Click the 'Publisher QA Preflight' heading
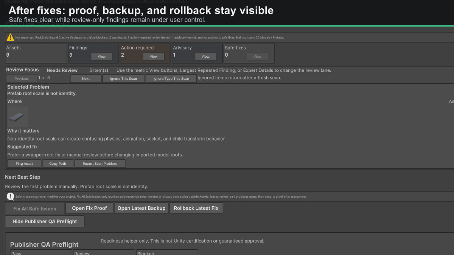The image size is (454, 255). pyautogui.click(x=44, y=244)
